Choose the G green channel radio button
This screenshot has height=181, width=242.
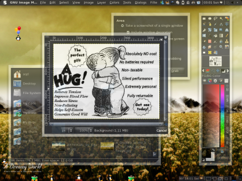pos(227,132)
